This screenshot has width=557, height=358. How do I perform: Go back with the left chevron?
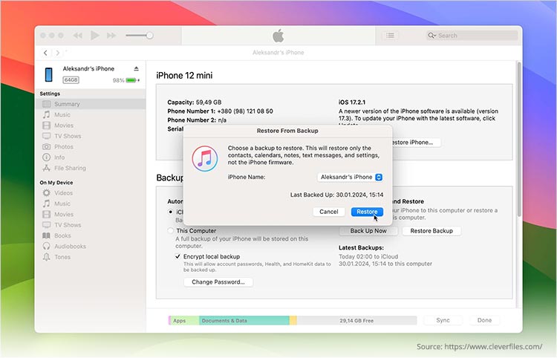click(45, 53)
